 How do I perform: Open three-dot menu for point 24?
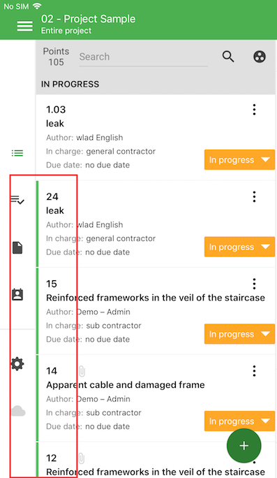[x=254, y=197]
